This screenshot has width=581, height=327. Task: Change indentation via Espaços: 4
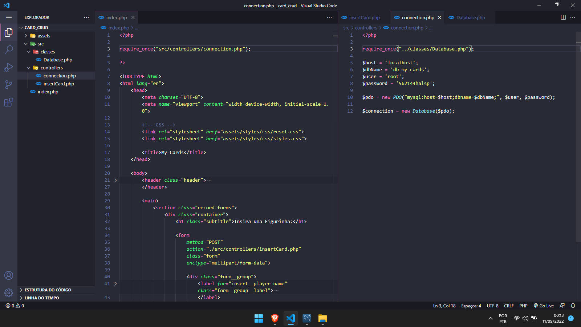471,306
